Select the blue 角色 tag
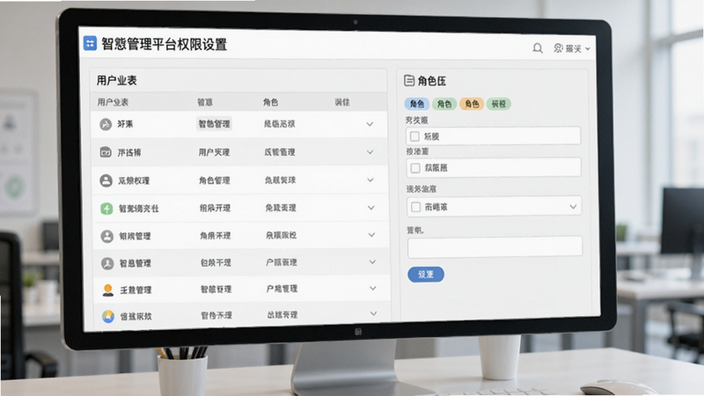The height and width of the screenshot is (396, 704). (x=416, y=104)
